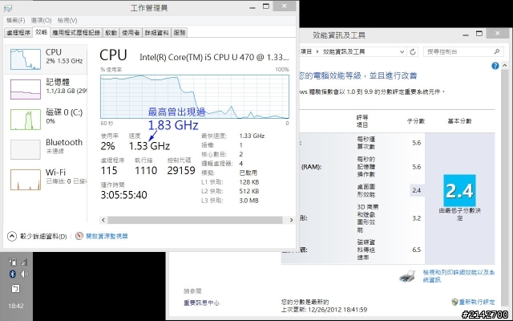Collapse view with 較少詳細資料 chevron icon
This screenshot has height=321, width=513.
point(12,236)
